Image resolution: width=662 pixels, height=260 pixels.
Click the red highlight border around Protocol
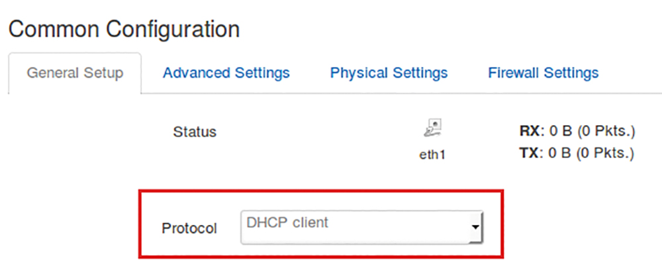tap(321, 191)
